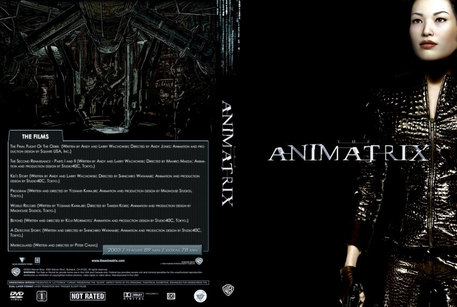Viewport: 457px width, 307px height.
Task: Click the WARNING legal text
Action: point(112,274)
